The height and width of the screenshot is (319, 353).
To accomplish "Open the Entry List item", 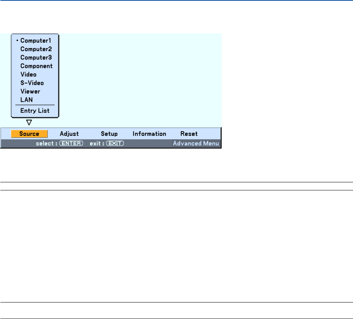I will (35, 111).
